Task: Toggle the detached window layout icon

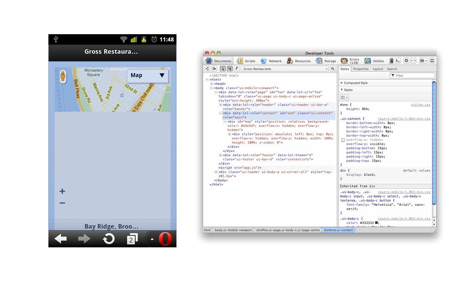Action: pyautogui.click(x=432, y=61)
